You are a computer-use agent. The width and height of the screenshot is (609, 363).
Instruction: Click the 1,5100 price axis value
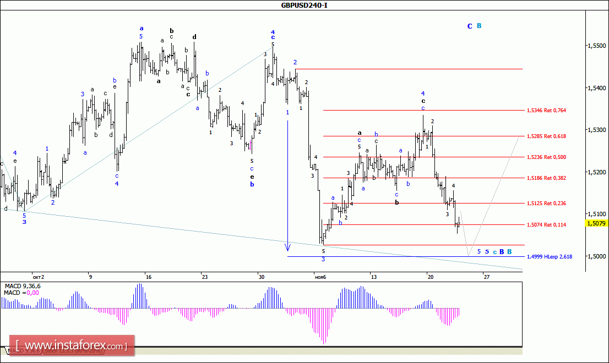[596, 214]
